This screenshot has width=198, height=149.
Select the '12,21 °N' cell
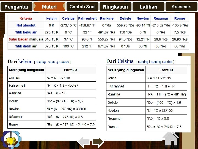[143, 39]
